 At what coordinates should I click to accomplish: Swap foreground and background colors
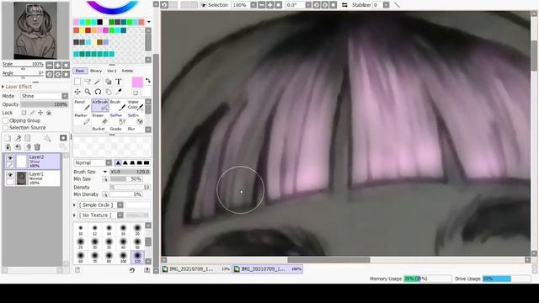[148, 81]
